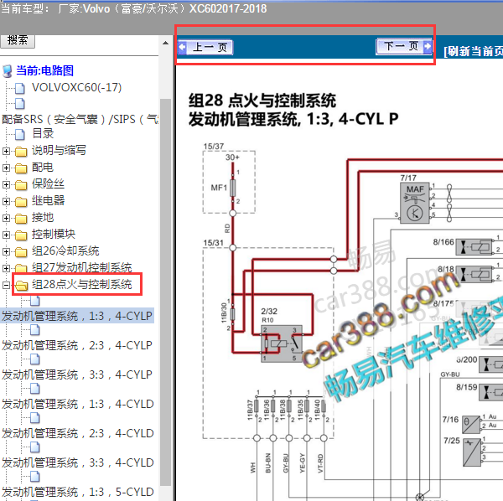Image resolution: width=503 pixels, height=501 pixels.
Task: Open the VOLVOXC60(-17) document
Action: point(76,87)
